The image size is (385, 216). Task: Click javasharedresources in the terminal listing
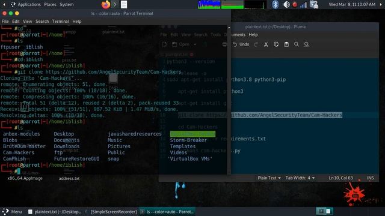135,134
